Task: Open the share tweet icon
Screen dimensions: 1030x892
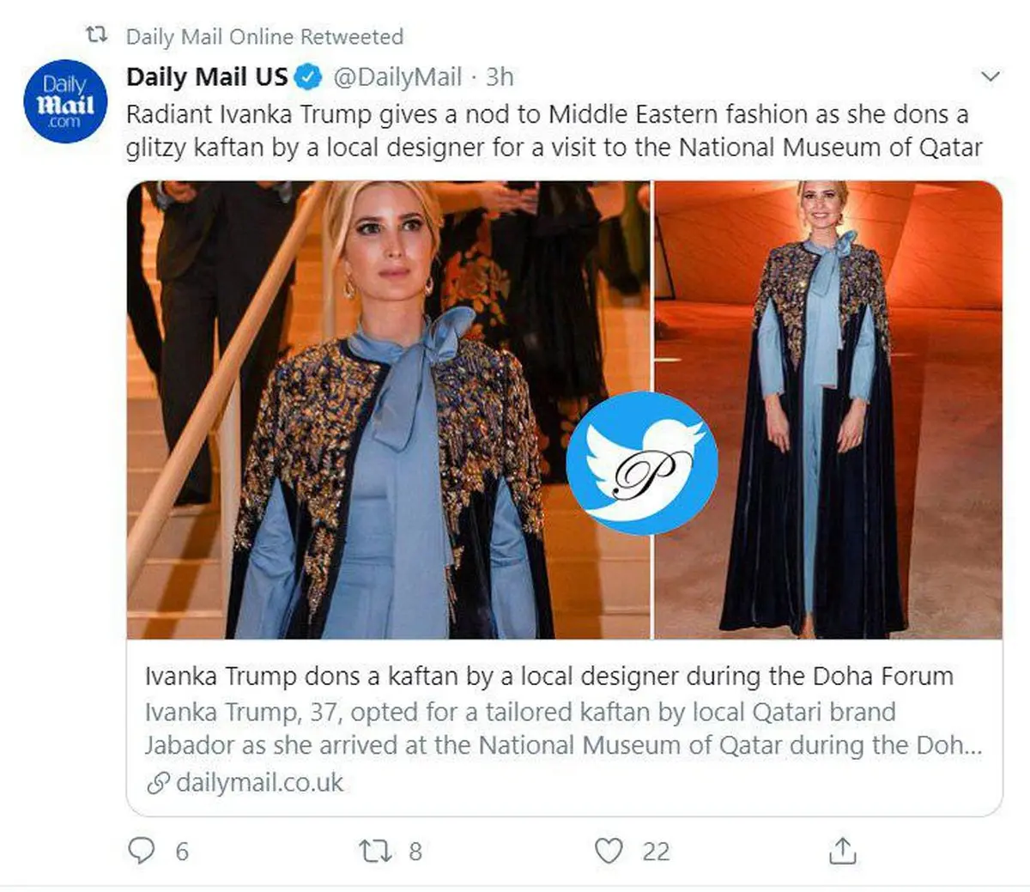Action: (x=843, y=851)
